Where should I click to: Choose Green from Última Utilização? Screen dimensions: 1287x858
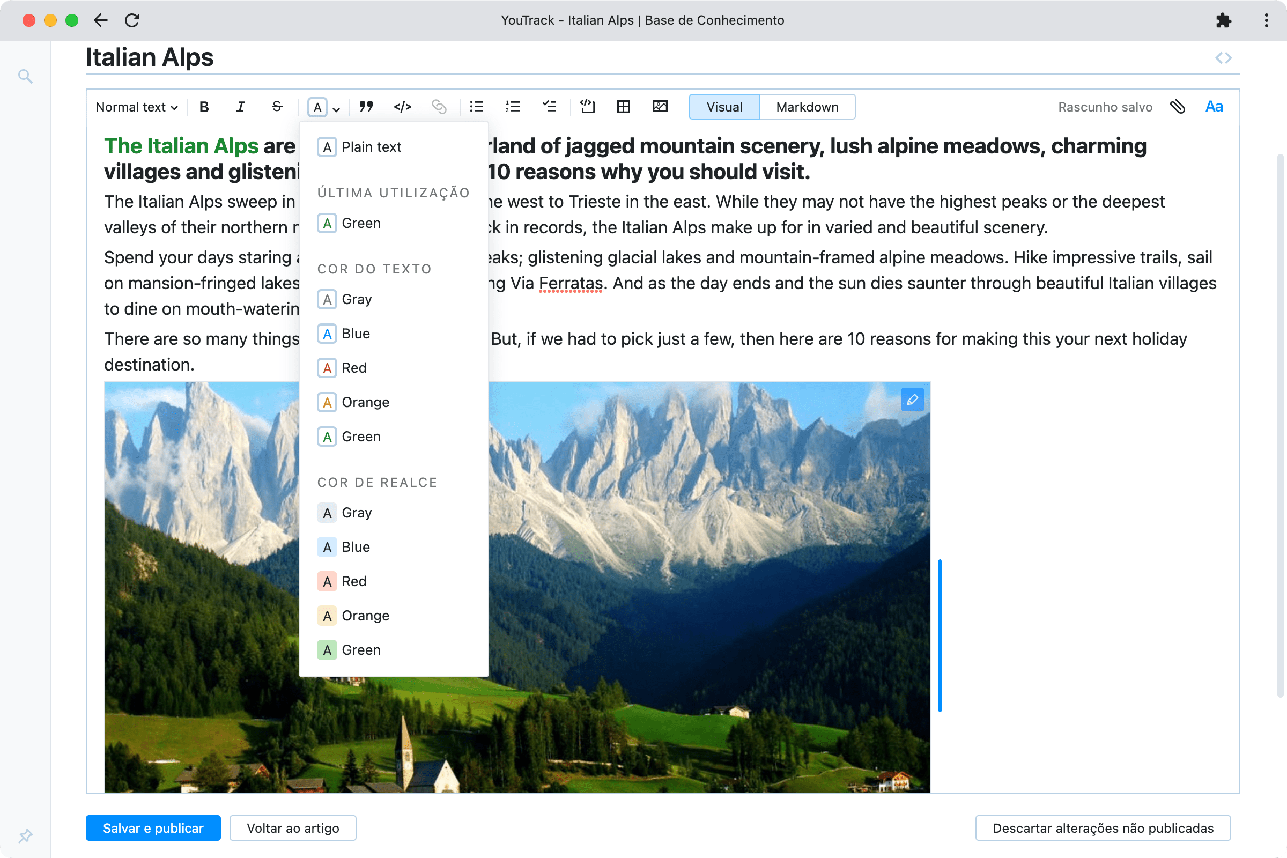pyautogui.click(x=360, y=223)
